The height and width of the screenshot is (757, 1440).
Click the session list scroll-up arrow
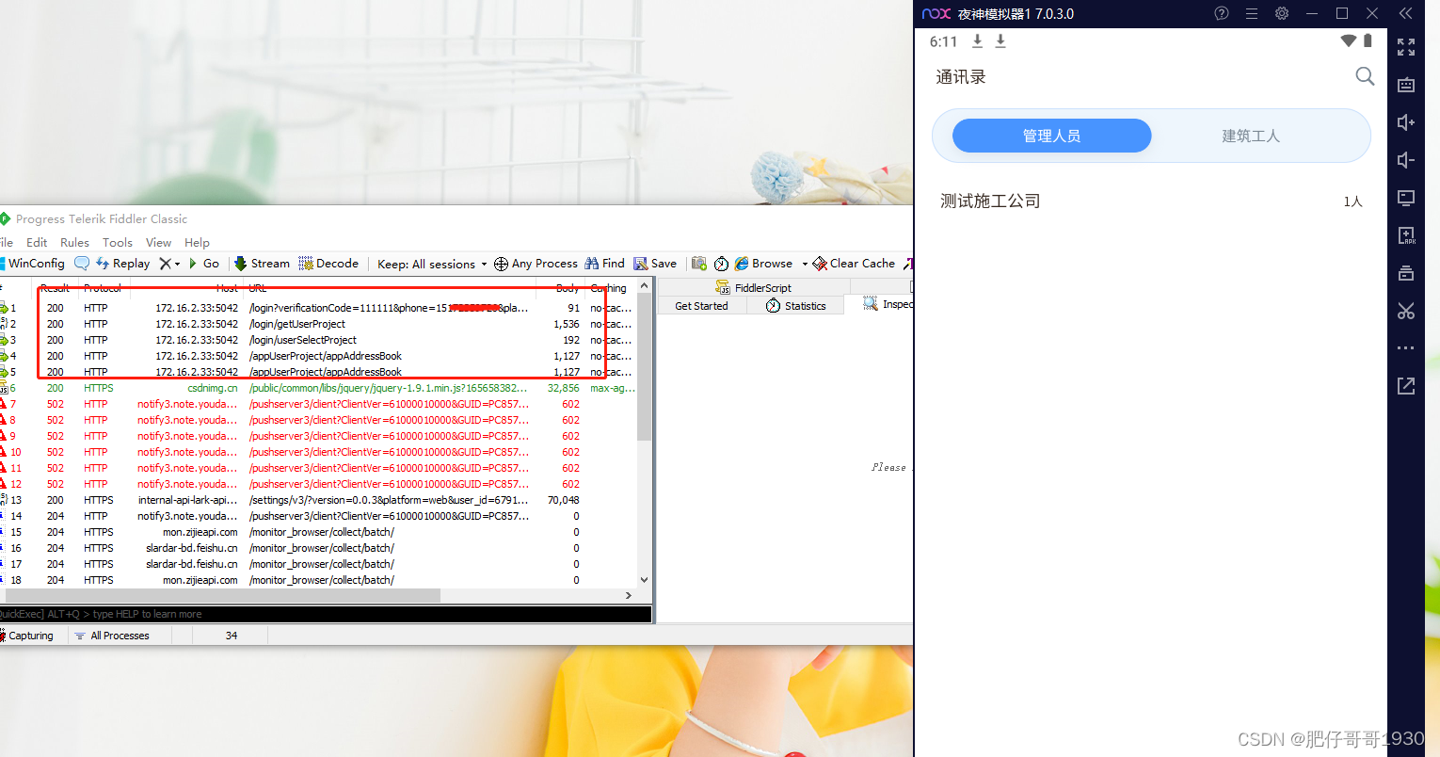point(644,285)
